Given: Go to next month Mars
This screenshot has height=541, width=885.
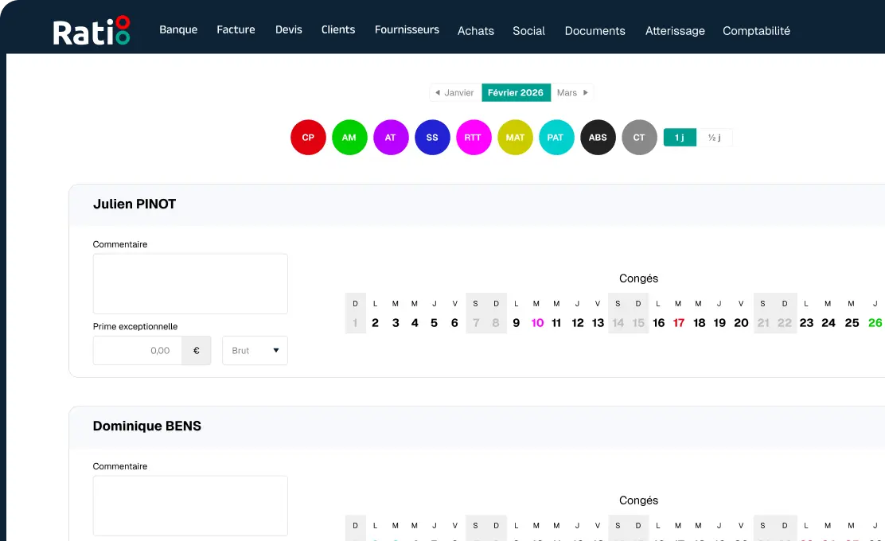Looking at the screenshot, I should point(571,92).
